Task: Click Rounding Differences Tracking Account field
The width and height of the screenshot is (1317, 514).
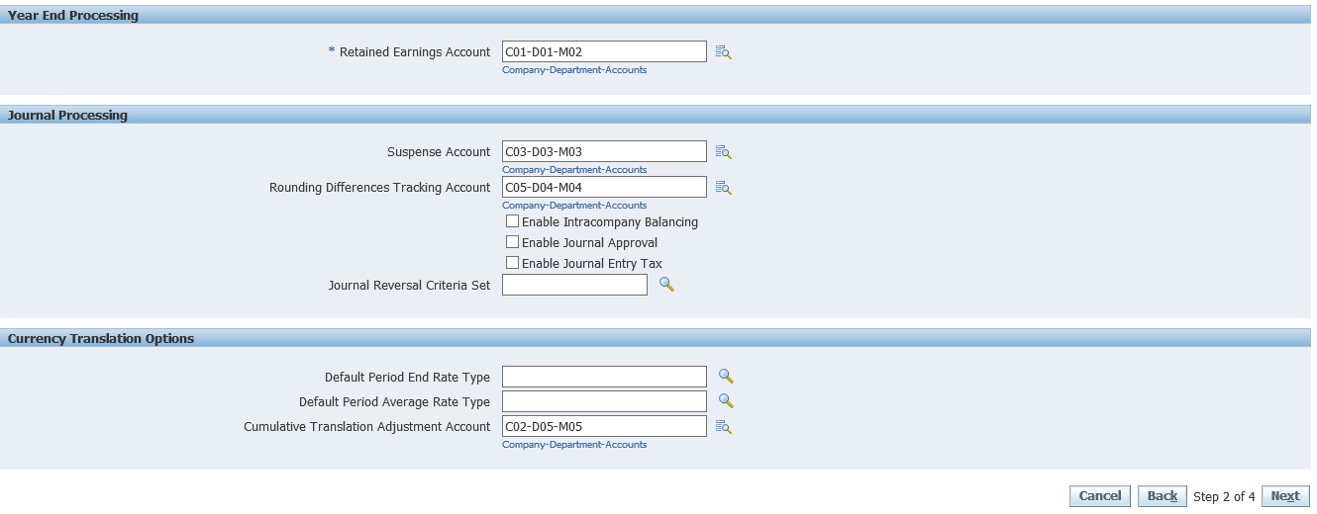Action: click(604, 187)
